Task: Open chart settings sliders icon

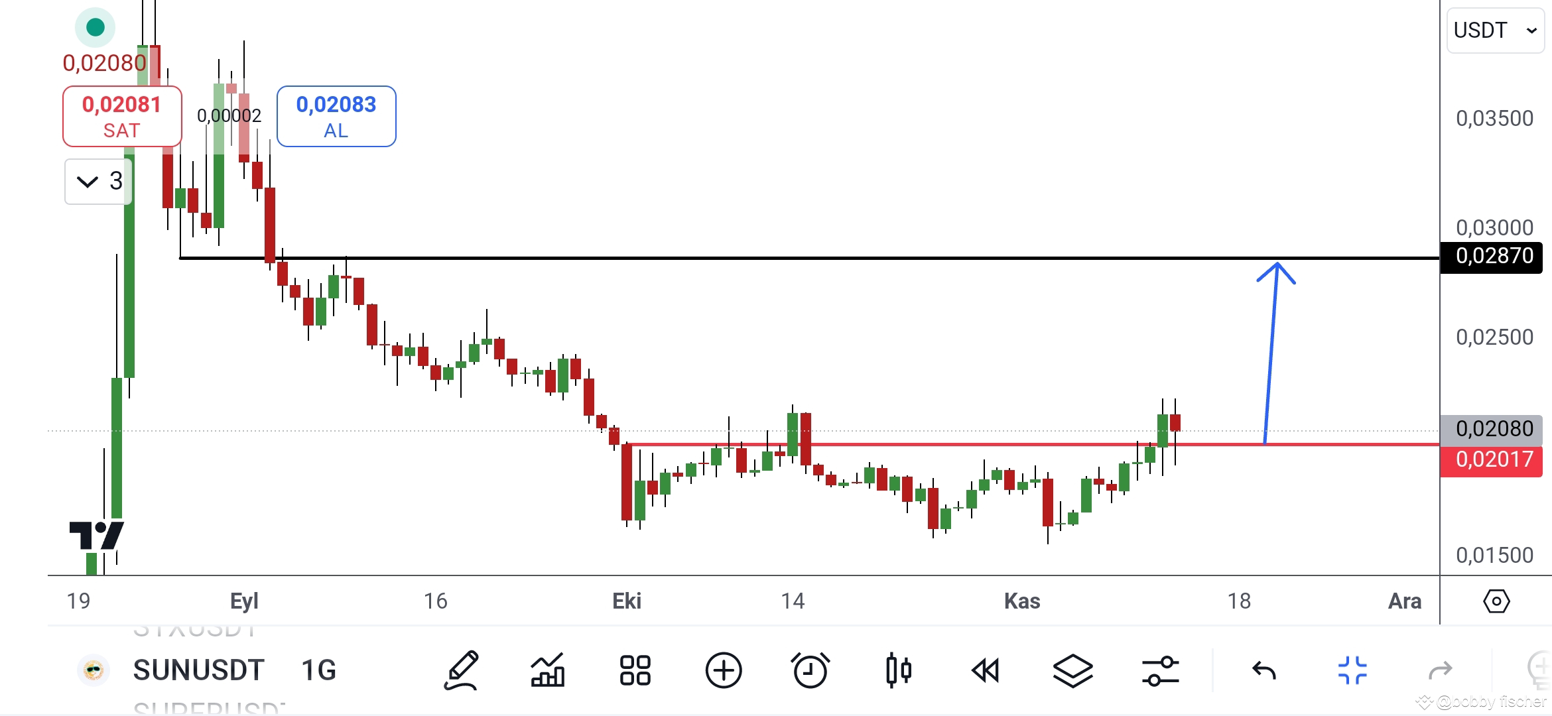Action: 1161,671
